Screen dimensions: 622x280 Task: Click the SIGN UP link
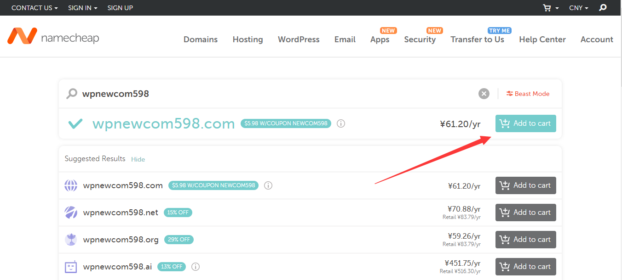120,8
